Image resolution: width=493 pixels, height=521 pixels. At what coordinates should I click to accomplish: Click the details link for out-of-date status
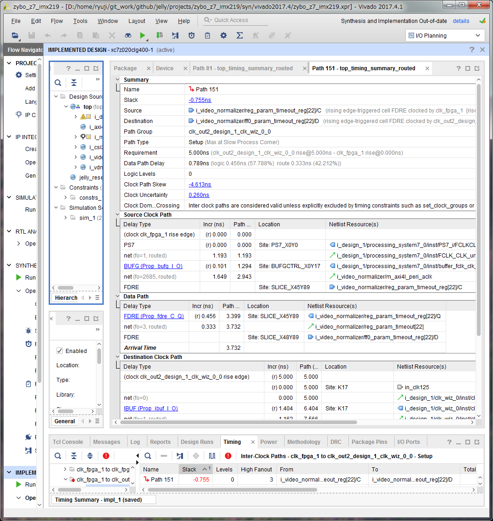(461, 21)
